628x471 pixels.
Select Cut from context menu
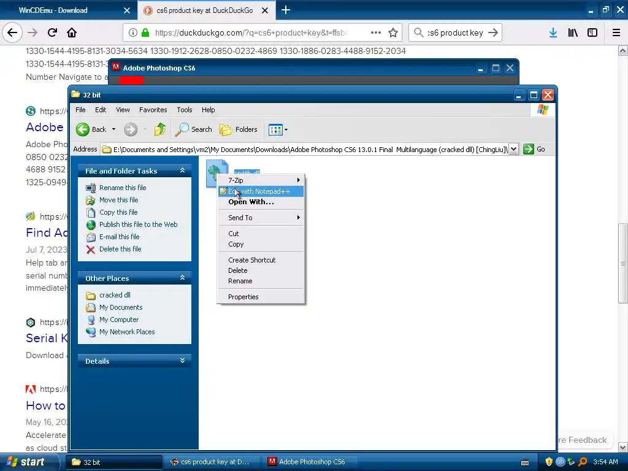[261, 234]
